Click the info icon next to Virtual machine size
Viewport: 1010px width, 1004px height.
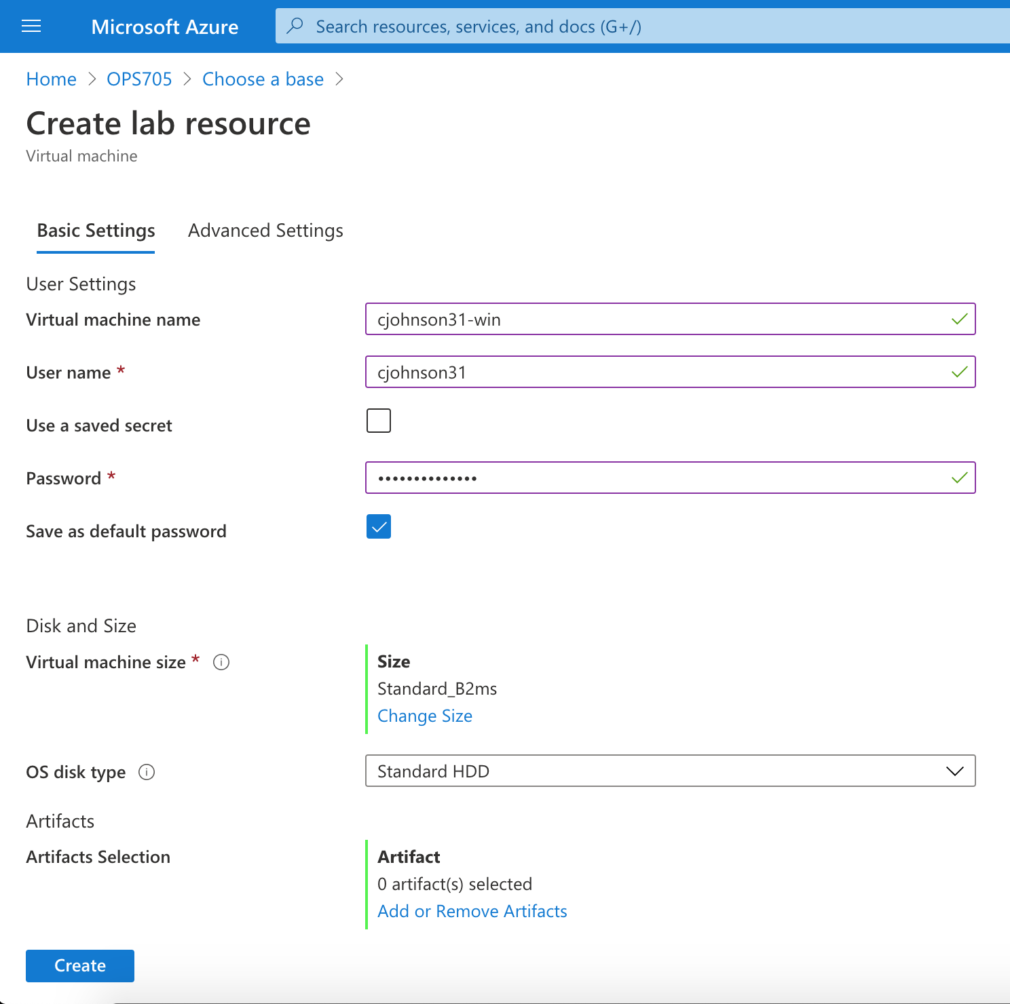(221, 662)
